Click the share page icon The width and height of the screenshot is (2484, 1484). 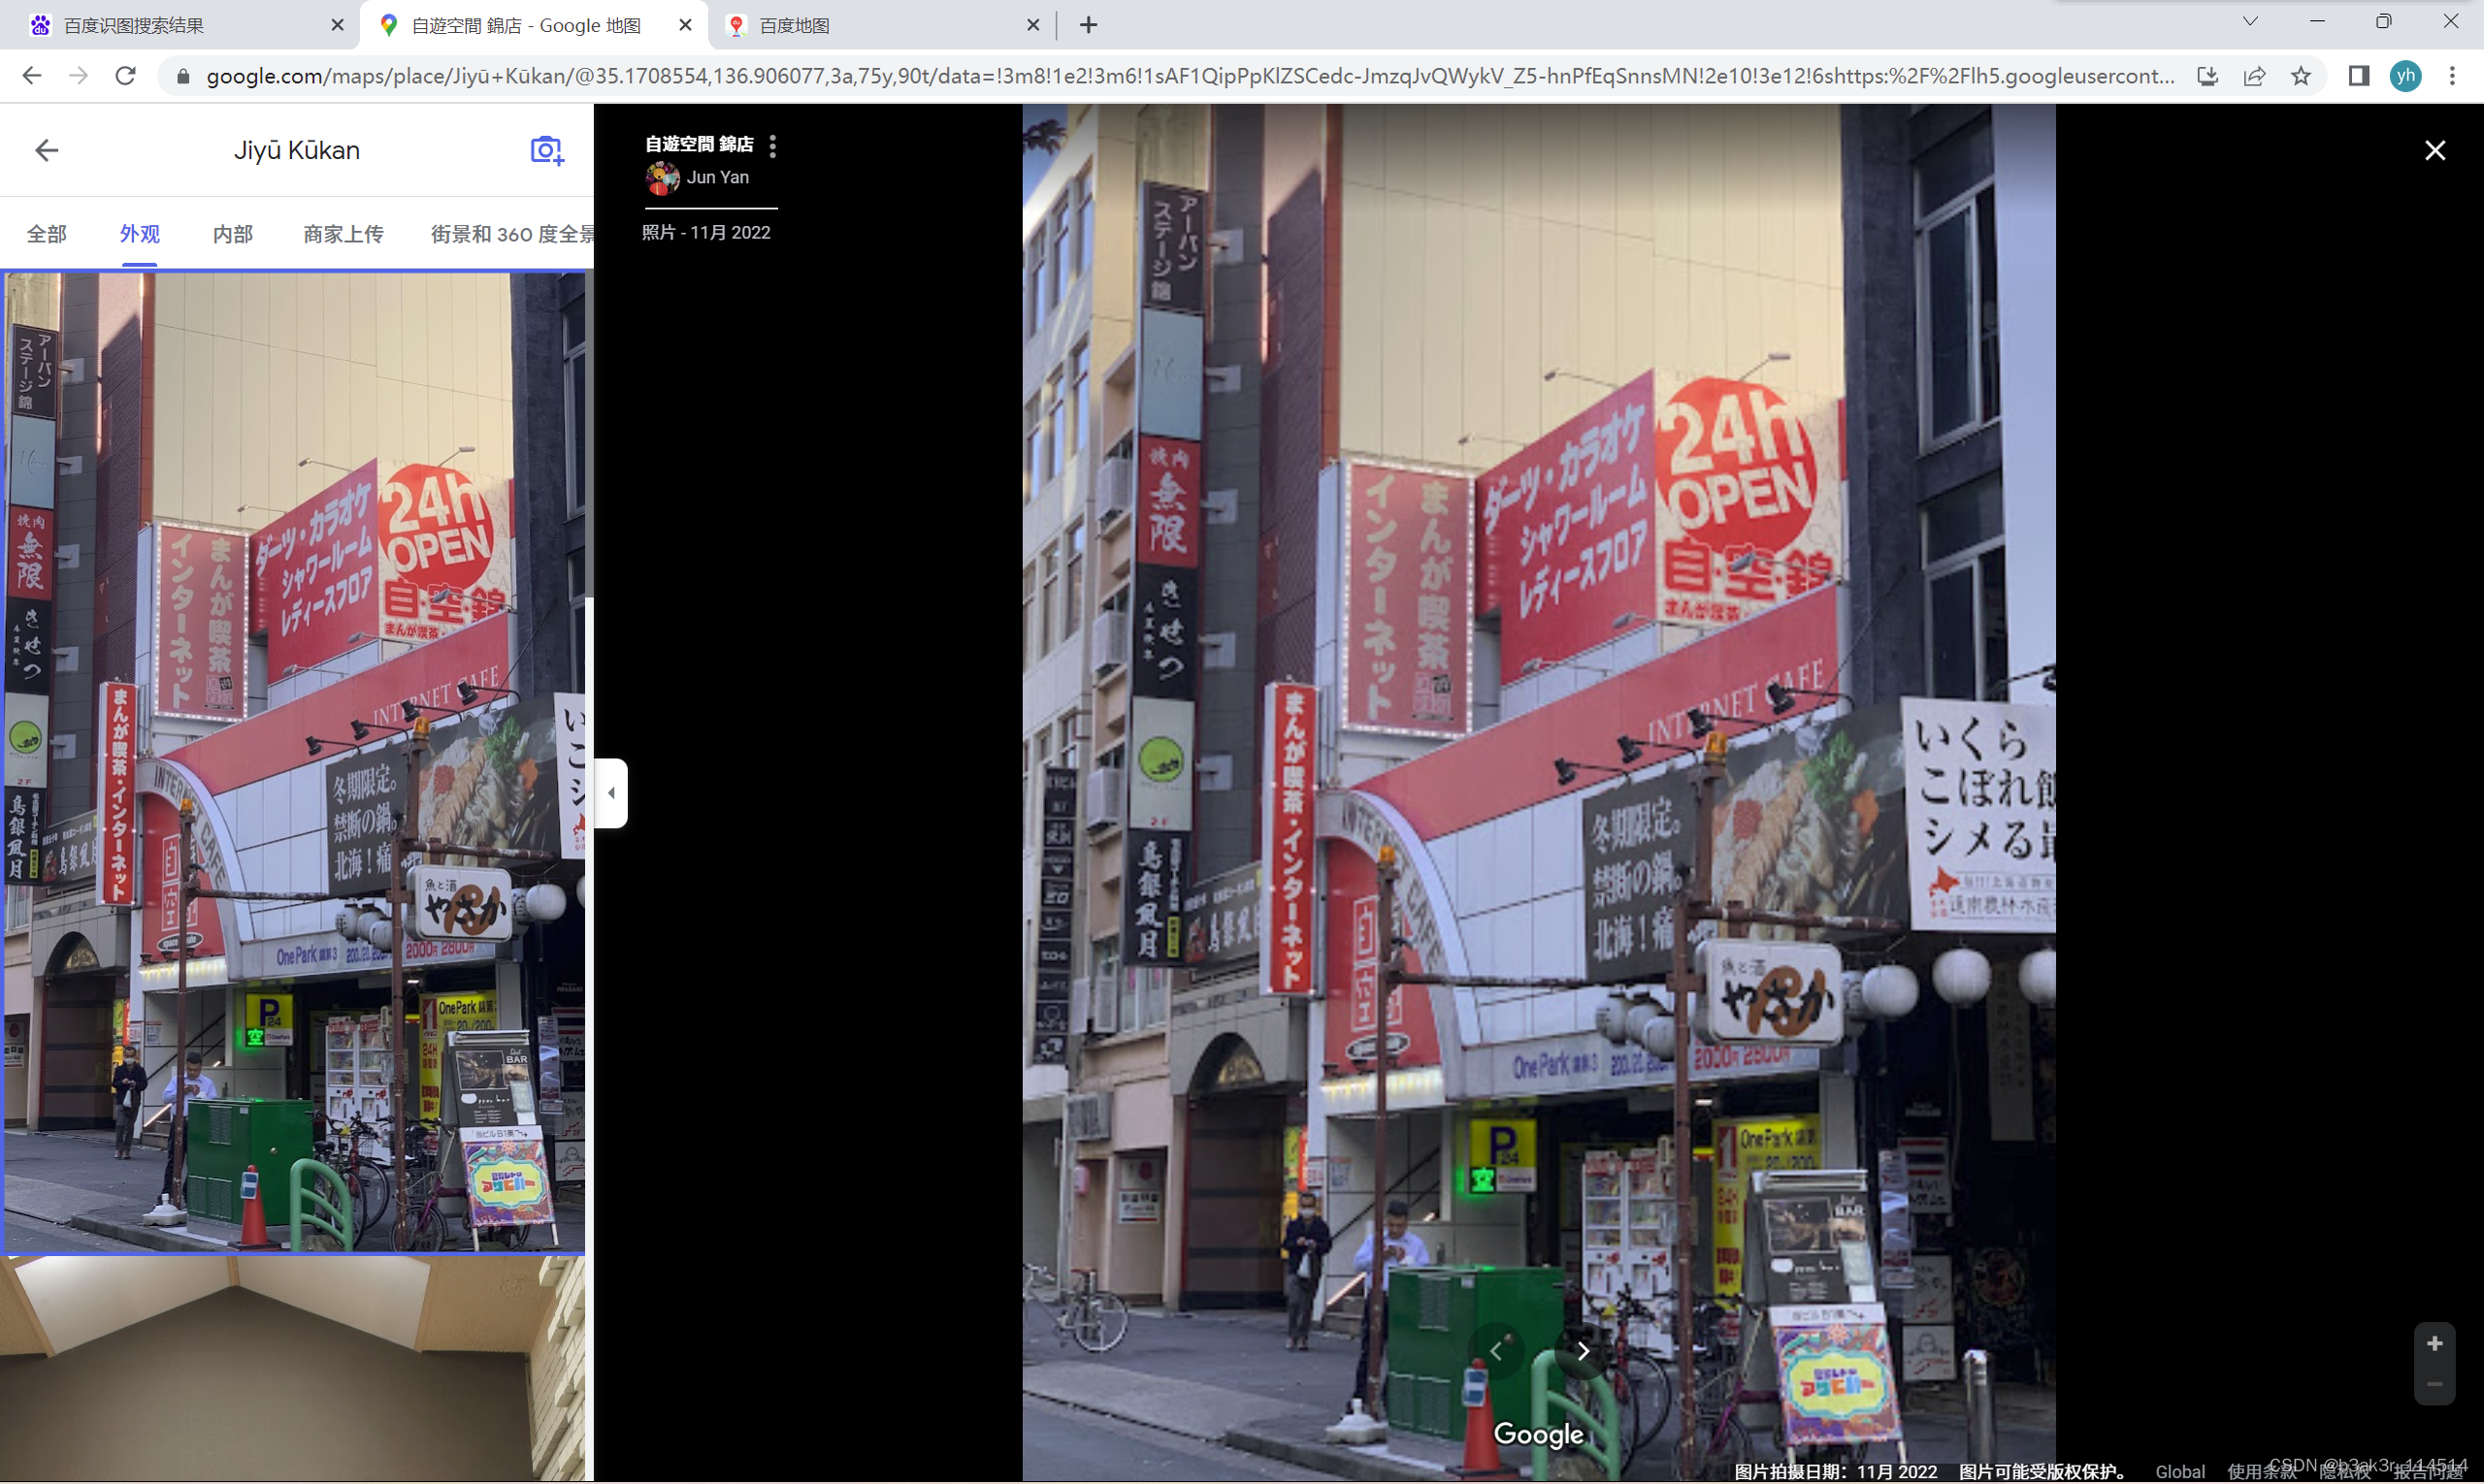point(2254,76)
